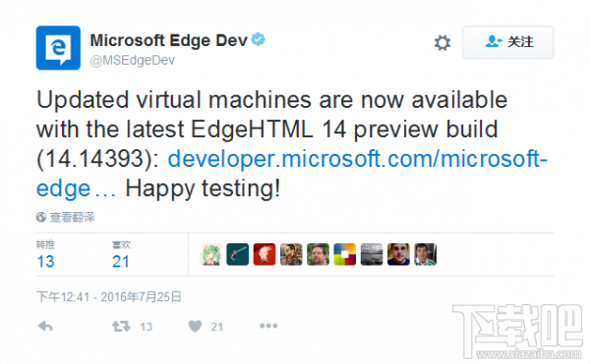Open the gear settings menu
This screenshot has width=590, height=364.
[442, 42]
